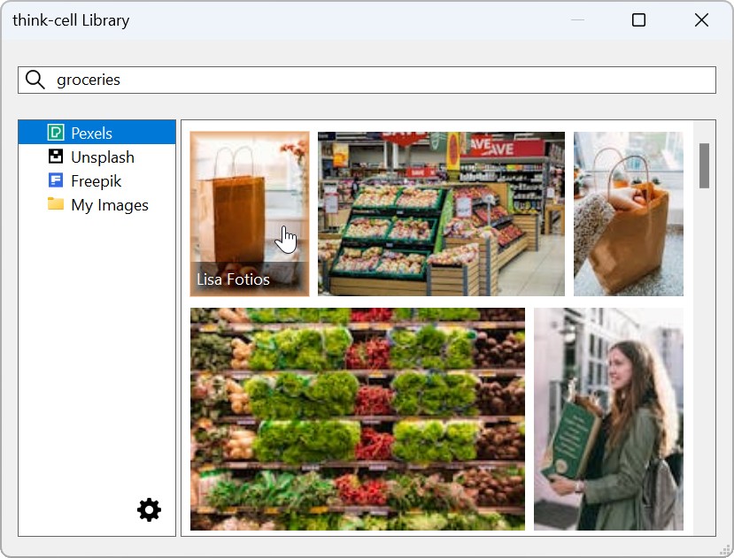Click the search magnifier icon
Screen dimensions: 734x558
coord(35,80)
